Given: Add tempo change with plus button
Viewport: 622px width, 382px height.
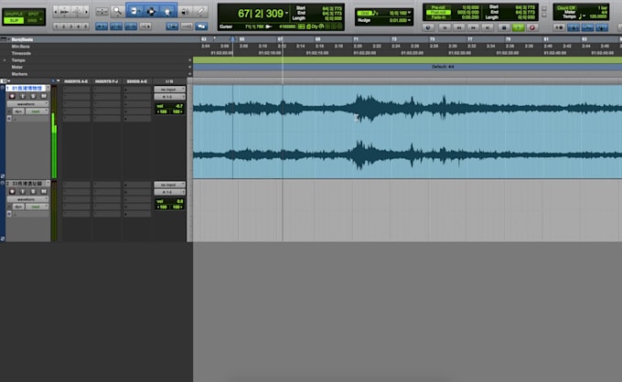Looking at the screenshot, I should [x=189, y=60].
